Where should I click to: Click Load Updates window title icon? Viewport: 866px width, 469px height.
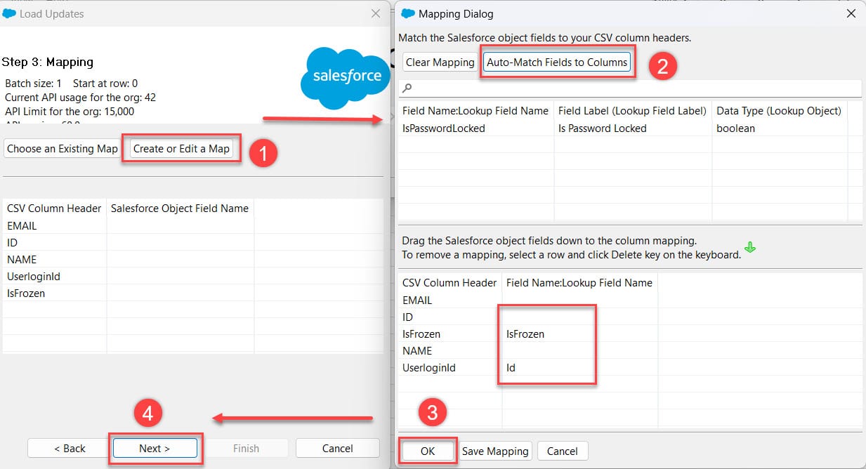[10, 13]
